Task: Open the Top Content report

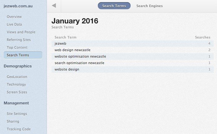Action: pos(17,47)
